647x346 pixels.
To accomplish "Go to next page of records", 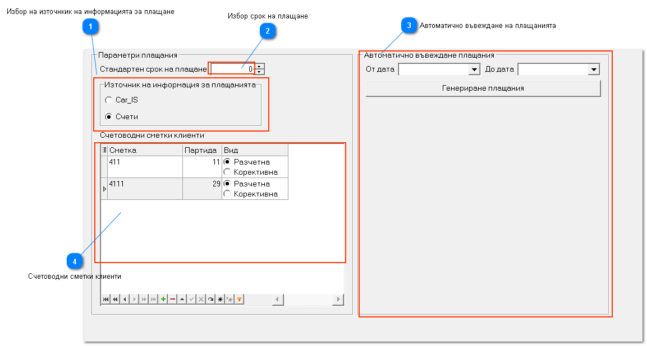I will [144, 300].
